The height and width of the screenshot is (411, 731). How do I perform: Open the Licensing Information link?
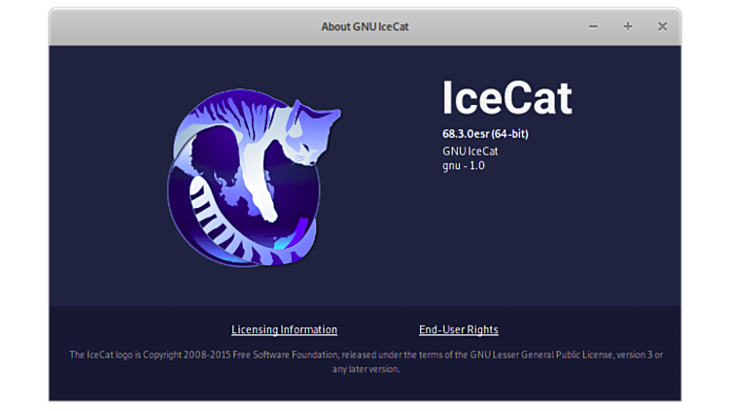(x=284, y=329)
